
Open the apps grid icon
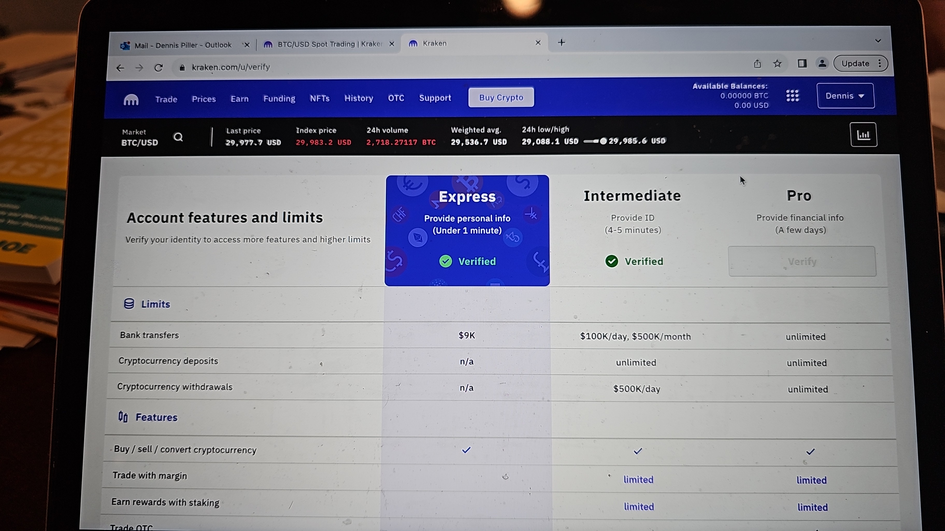792,96
